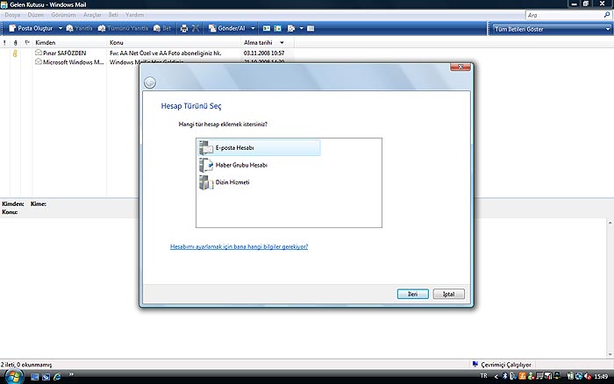
Task: Click the İptal button
Action: point(449,294)
